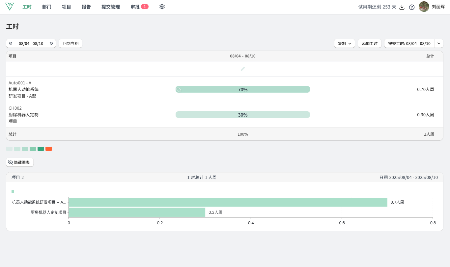Go to previous week with double-left arrows
This screenshot has height=267, width=450.
click(11, 43)
